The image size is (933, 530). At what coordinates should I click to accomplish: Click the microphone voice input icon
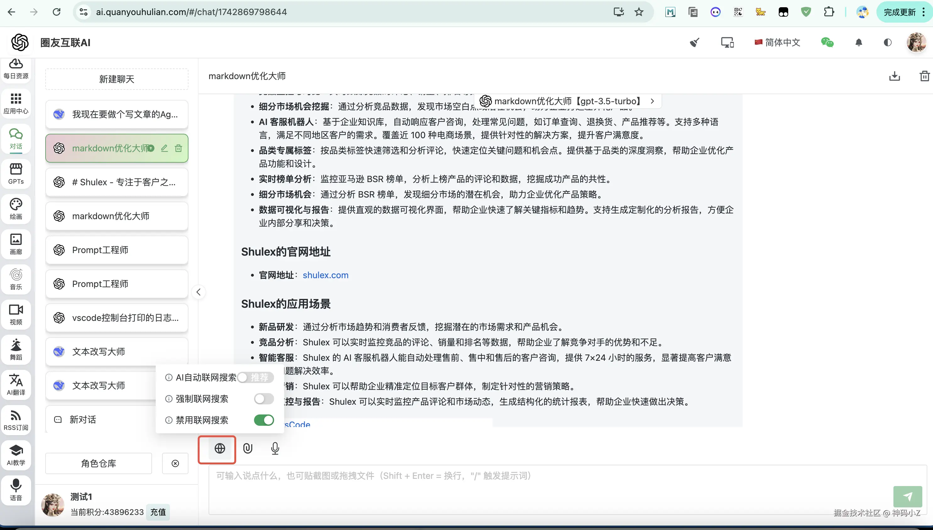[x=275, y=448]
